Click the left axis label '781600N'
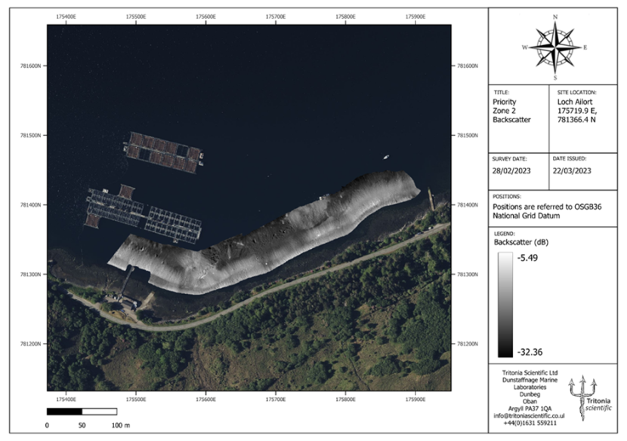This screenshot has height=441, width=627. tap(30, 66)
